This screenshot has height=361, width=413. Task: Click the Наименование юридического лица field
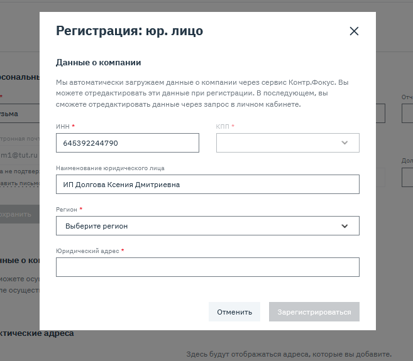point(207,185)
